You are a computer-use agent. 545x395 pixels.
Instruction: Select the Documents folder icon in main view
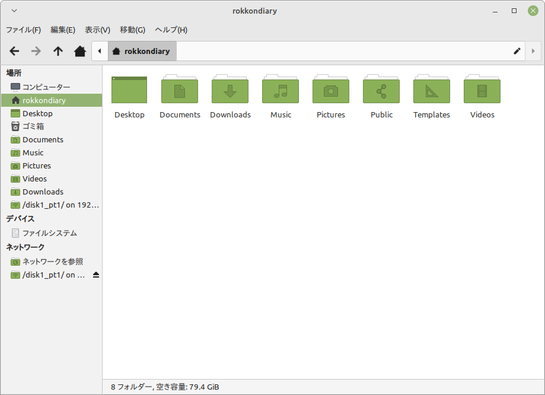180,88
